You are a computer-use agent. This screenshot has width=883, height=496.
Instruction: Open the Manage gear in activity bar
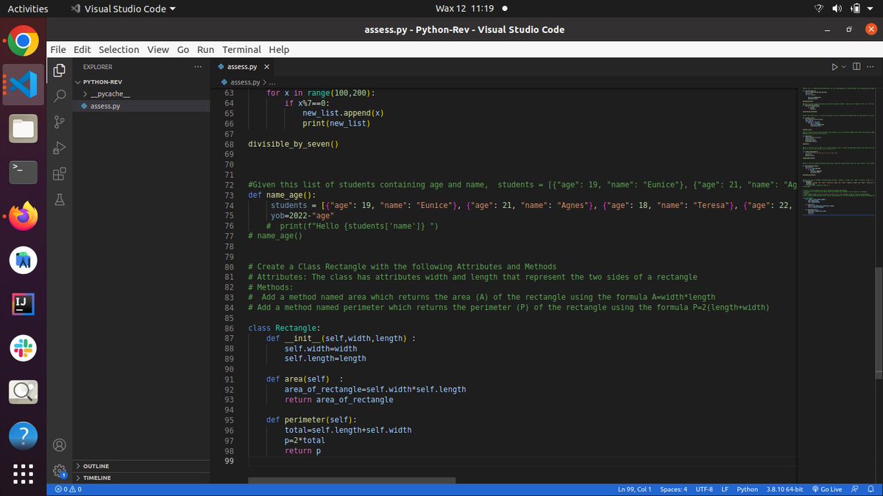[x=60, y=471]
